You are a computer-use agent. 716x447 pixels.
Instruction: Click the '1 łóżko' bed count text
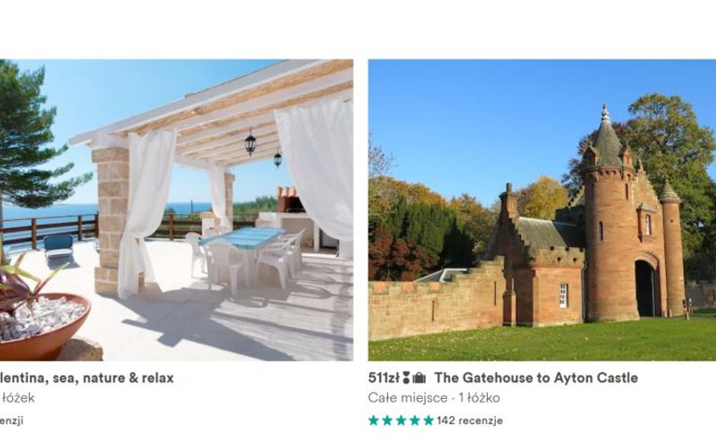tap(479, 398)
